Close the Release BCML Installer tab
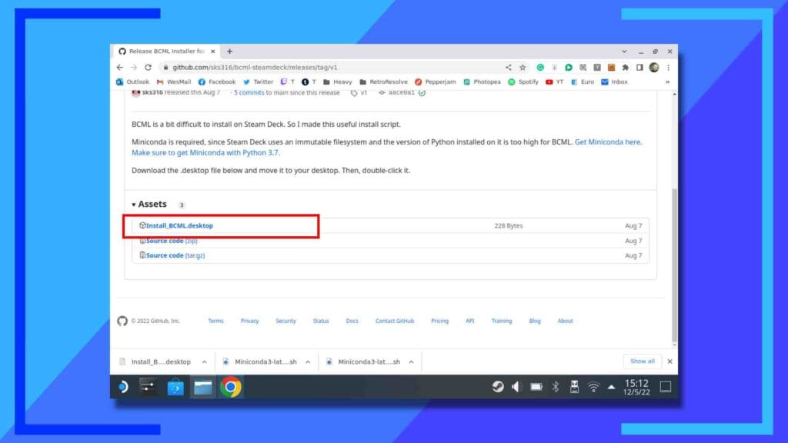This screenshot has width=788, height=443. tap(212, 52)
